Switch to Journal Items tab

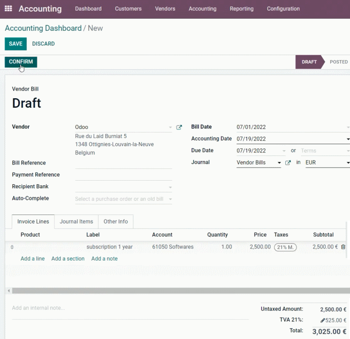point(76,222)
